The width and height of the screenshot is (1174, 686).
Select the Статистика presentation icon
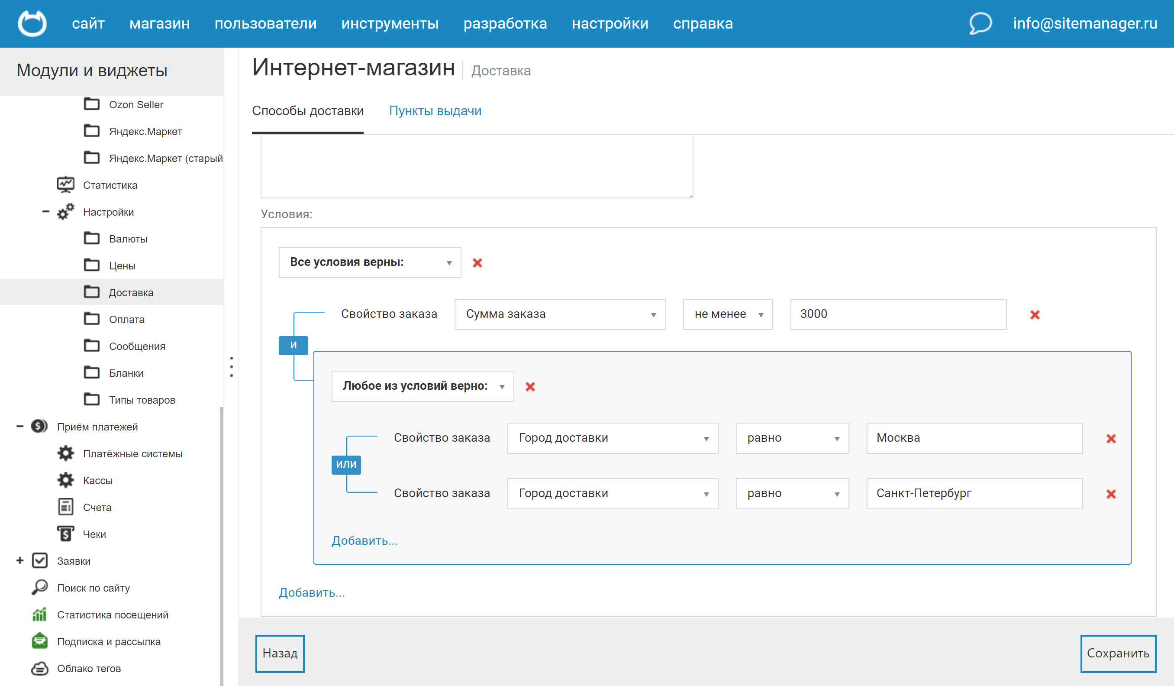pyautogui.click(x=65, y=184)
